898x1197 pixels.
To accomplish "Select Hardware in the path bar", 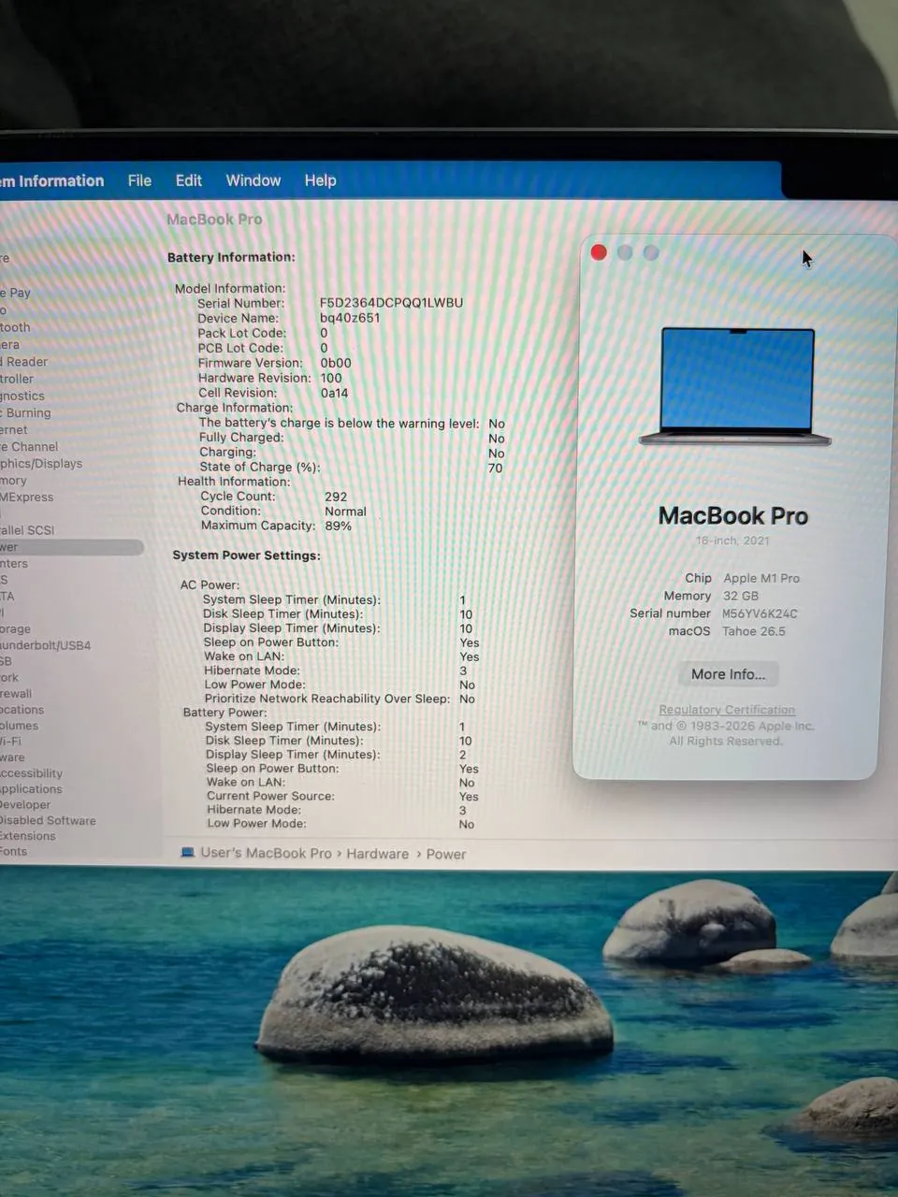I will tap(377, 854).
